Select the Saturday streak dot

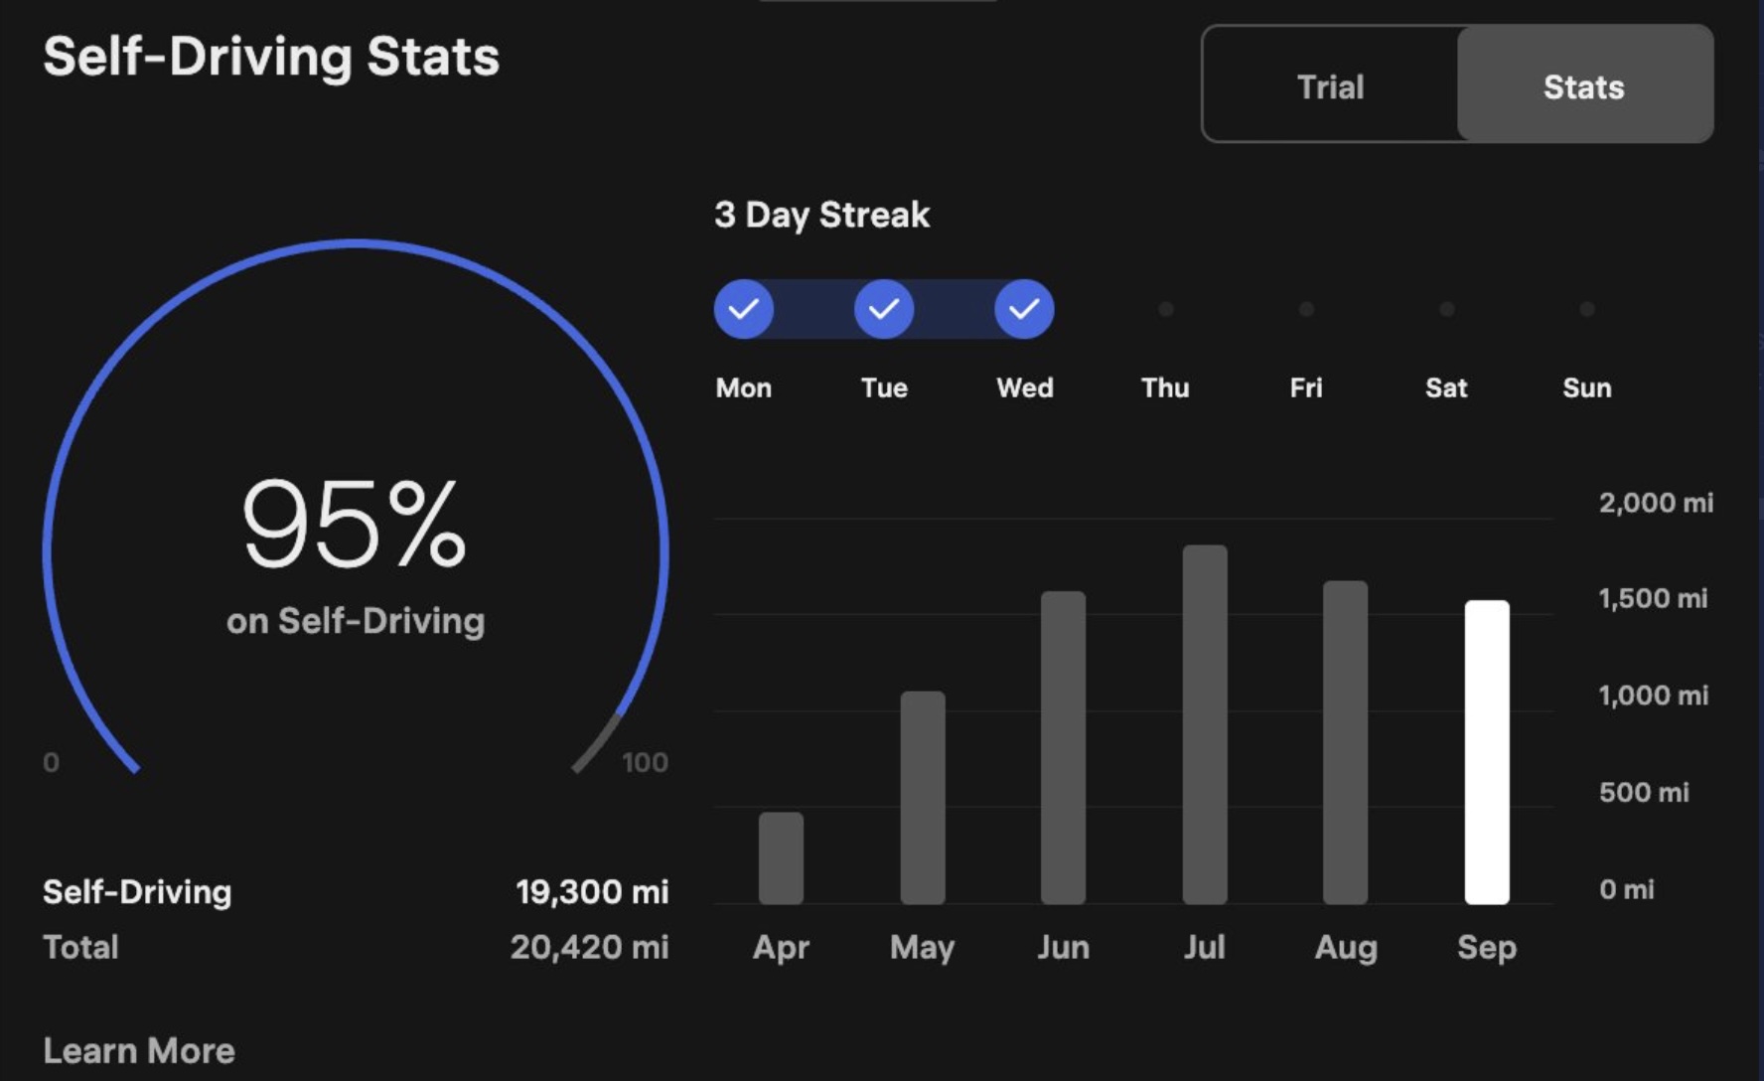1446,309
